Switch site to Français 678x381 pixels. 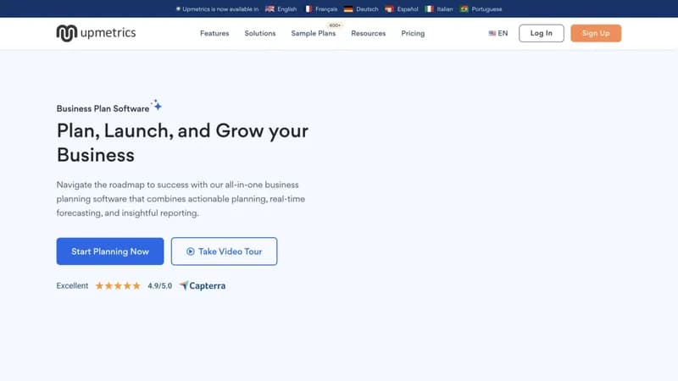tap(326, 9)
